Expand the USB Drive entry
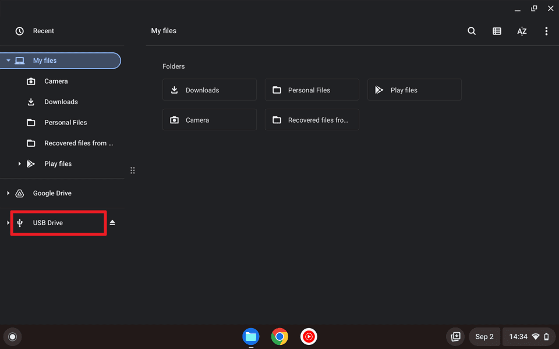Screen dimensions: 559x349 click(x=8, y=222)
